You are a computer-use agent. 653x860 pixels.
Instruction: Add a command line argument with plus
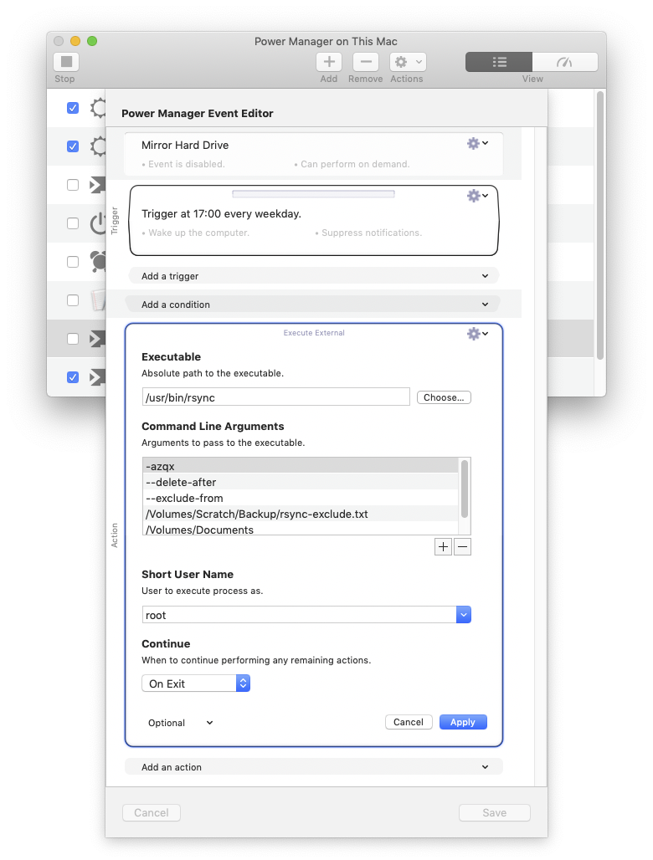tap(443, 547)
